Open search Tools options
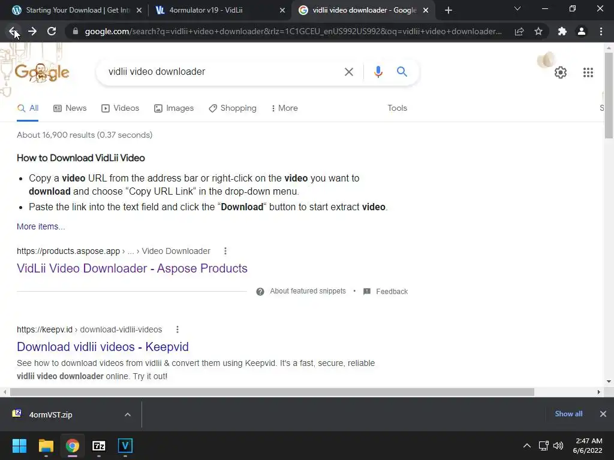The image size is (614, 460). tap(397, 108)
